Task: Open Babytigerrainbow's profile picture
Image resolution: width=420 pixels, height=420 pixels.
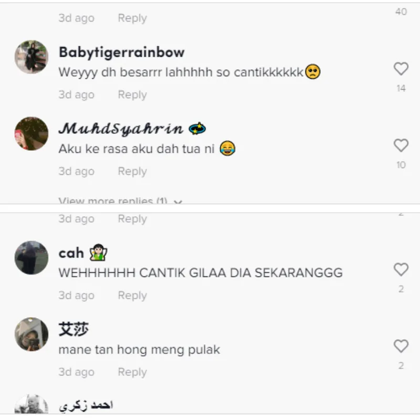Action: point(31,57)
